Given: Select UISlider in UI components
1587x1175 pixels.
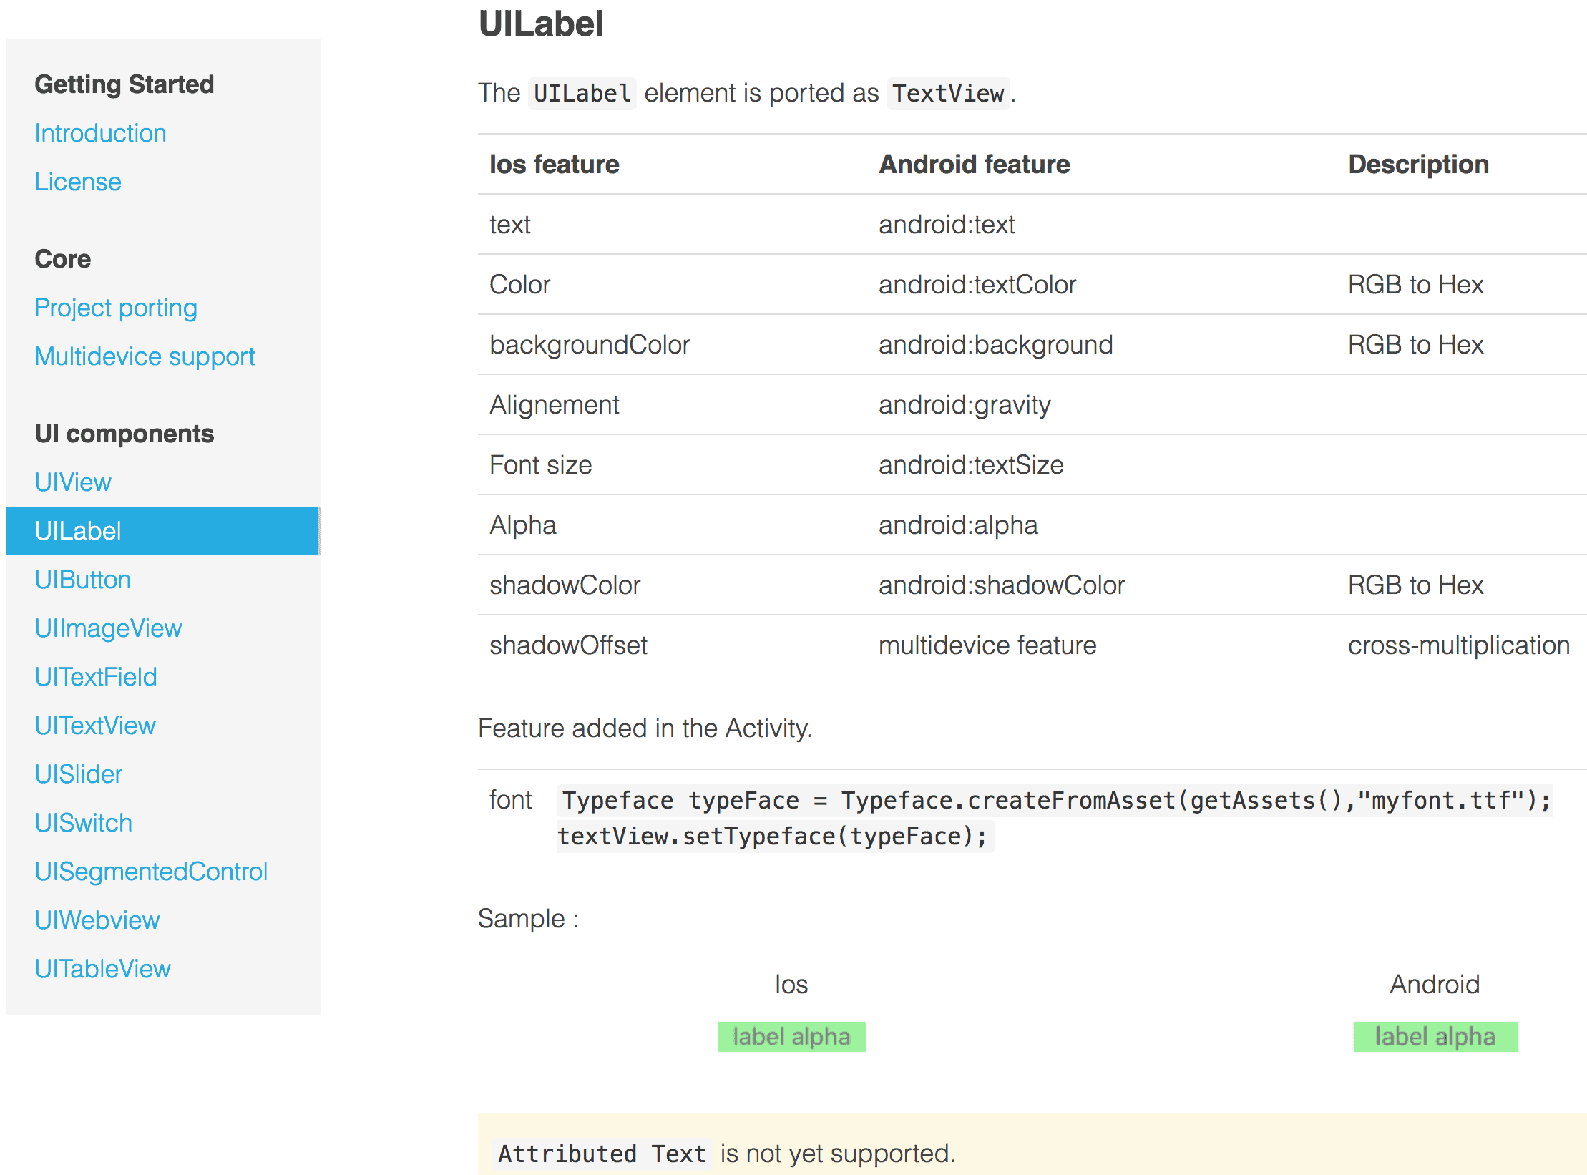Looking at the screenshot, I should [x=79, y=774].
